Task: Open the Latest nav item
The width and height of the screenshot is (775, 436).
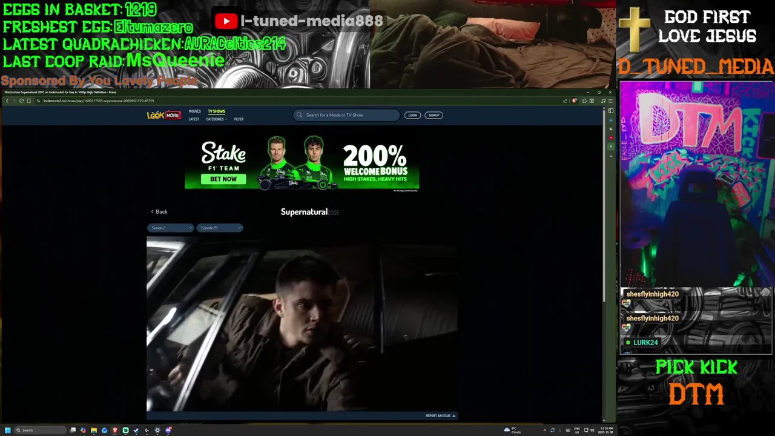Action: [x=194, y=119]
